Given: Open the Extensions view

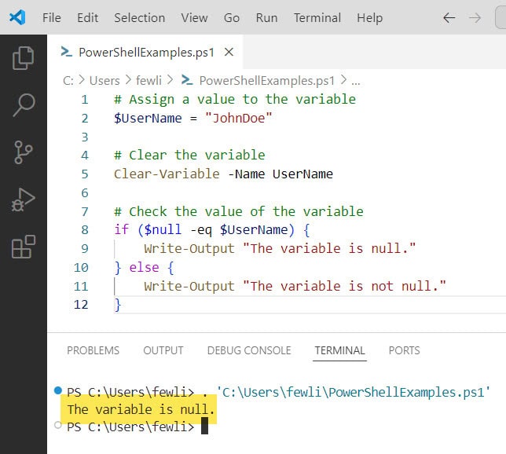Looking at the screenshot, I should tap(24, 247).
